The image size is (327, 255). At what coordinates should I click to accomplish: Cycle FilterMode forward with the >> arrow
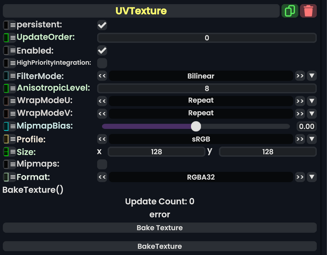(300, 76)
